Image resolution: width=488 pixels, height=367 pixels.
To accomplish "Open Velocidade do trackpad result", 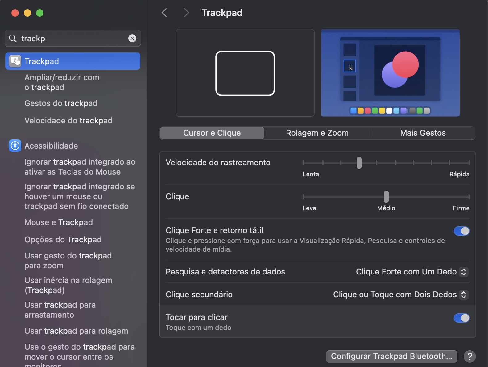I will click(68, 121).
